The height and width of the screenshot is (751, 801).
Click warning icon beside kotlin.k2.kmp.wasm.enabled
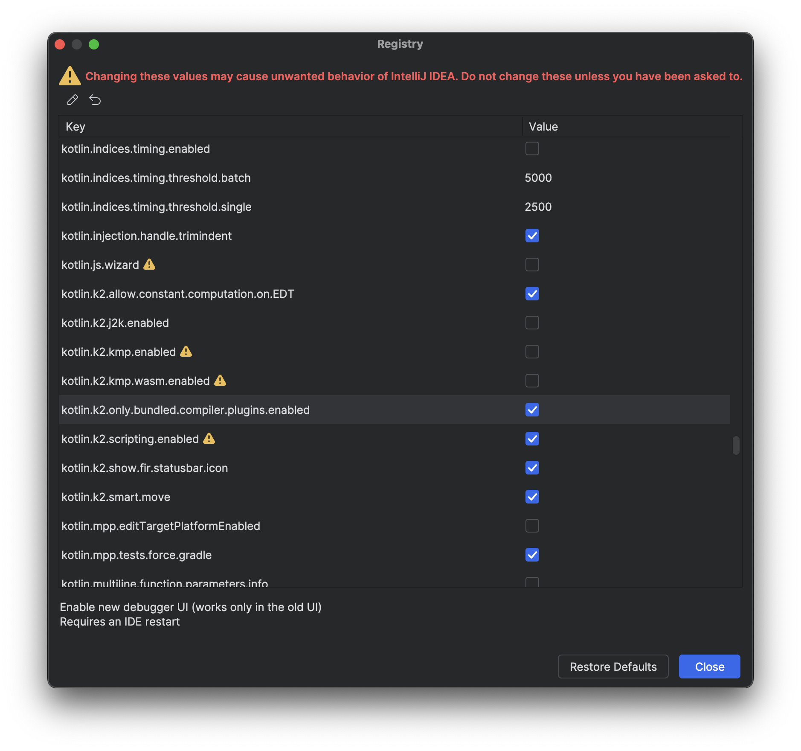tap(220, 380)
